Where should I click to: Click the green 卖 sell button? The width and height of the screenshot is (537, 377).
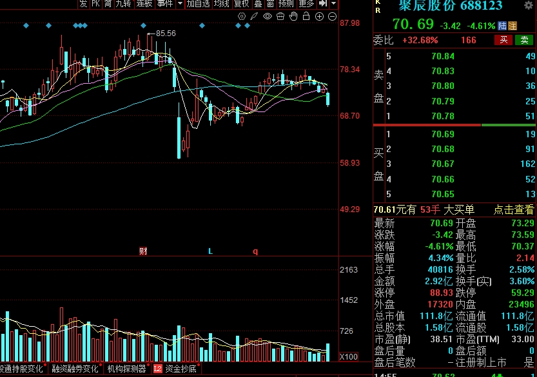pyautogui.click(x=524, y=40)
